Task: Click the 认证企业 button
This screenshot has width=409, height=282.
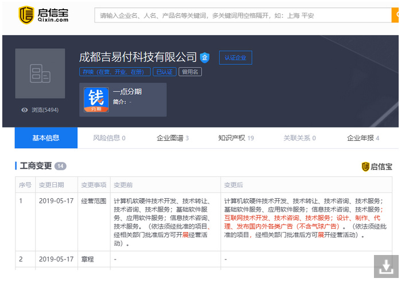Action: [x=236, y=57]
